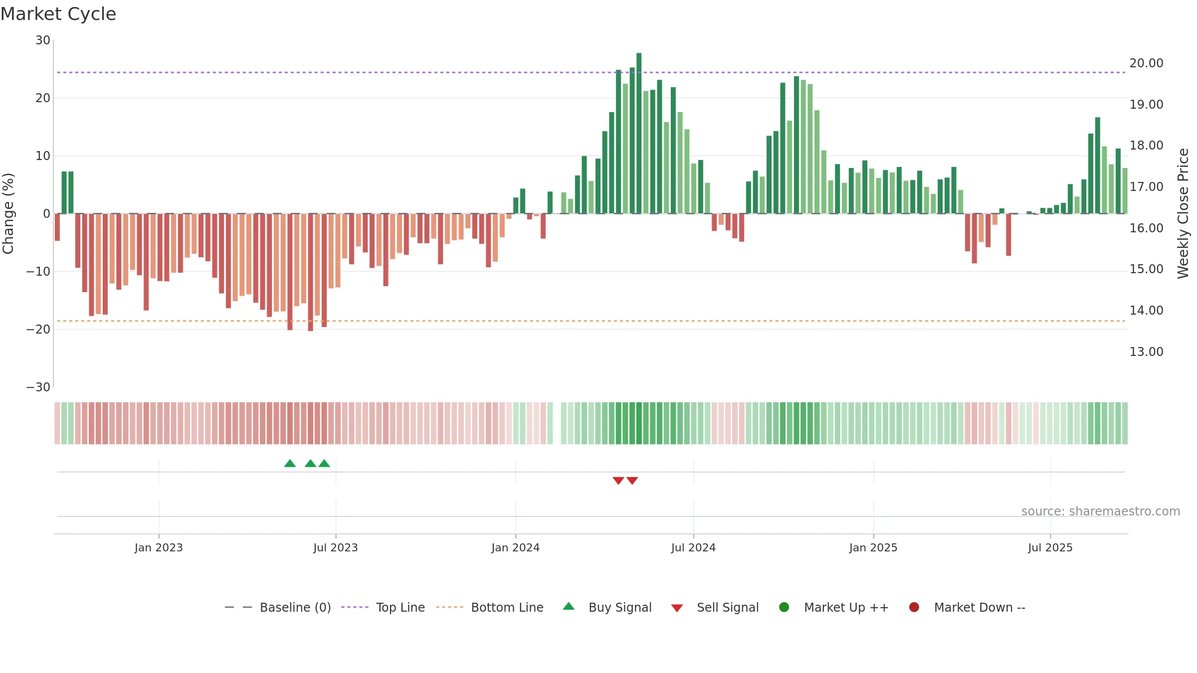Click the dark red Market Down circle icon
This screenshot has height=673, width=1197.
tap(914, 607)
